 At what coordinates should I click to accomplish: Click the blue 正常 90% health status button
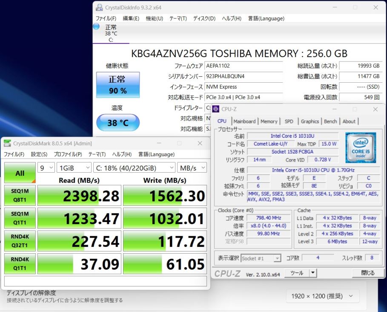(118, 85)
